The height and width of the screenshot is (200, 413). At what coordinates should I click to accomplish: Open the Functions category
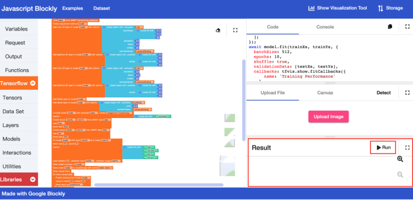(x=19, y=70)
